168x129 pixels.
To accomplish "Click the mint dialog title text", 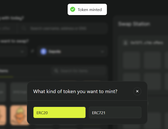I will [75, 91].
